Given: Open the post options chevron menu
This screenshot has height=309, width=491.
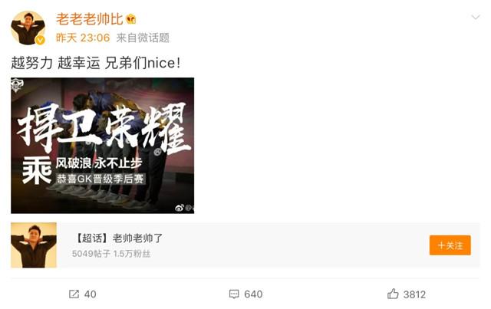Looking at the screenshot, I should [x=476, y=17].
